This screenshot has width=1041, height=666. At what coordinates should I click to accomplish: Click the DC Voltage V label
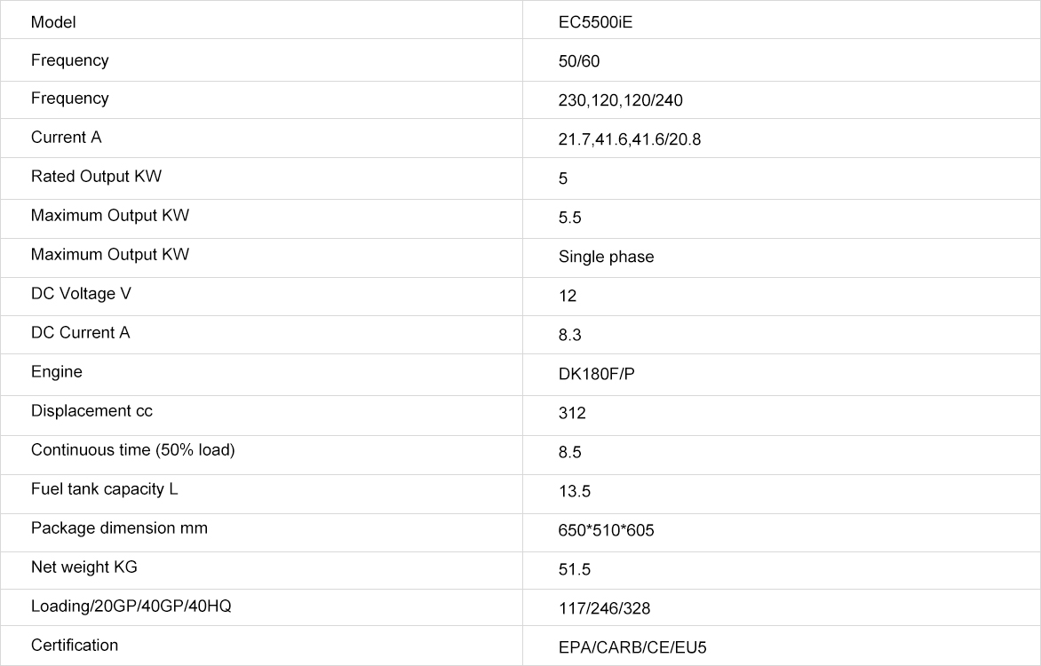point(81,294)
